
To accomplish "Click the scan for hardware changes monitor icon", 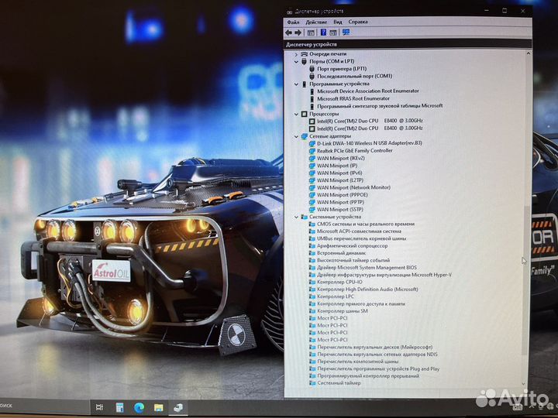I will click(x=346, y=33).
